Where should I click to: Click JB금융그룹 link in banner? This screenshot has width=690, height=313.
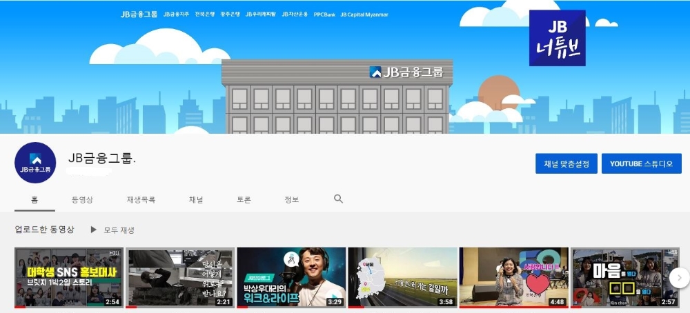point(139,14)
